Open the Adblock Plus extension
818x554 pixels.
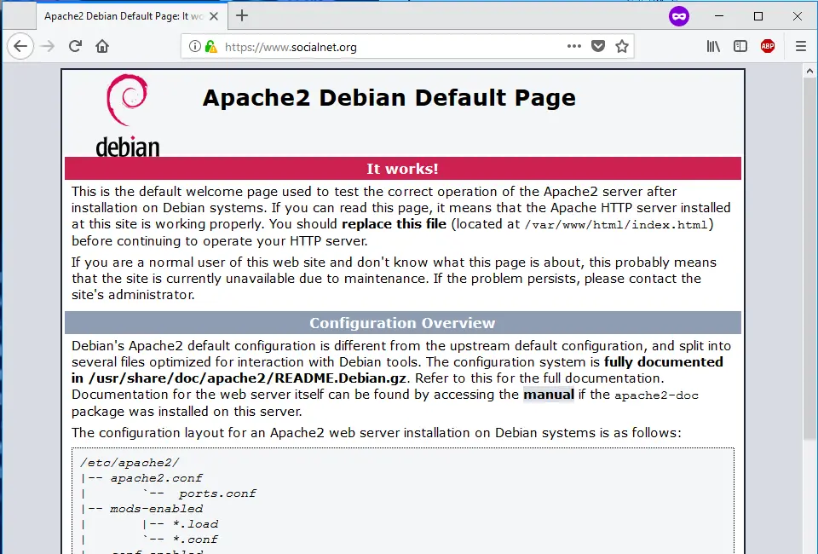(768, 46)
